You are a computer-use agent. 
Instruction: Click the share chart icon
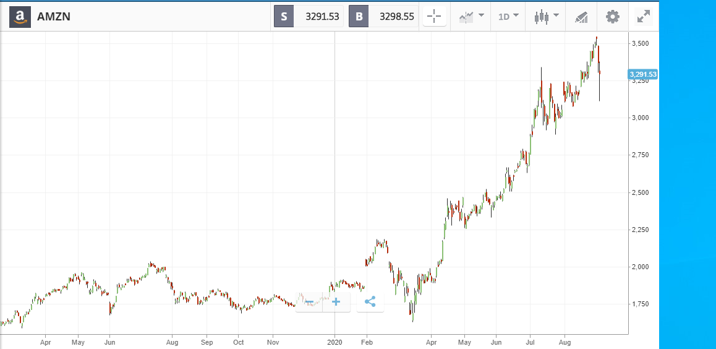pyautogui.click(x=370, y=302)
